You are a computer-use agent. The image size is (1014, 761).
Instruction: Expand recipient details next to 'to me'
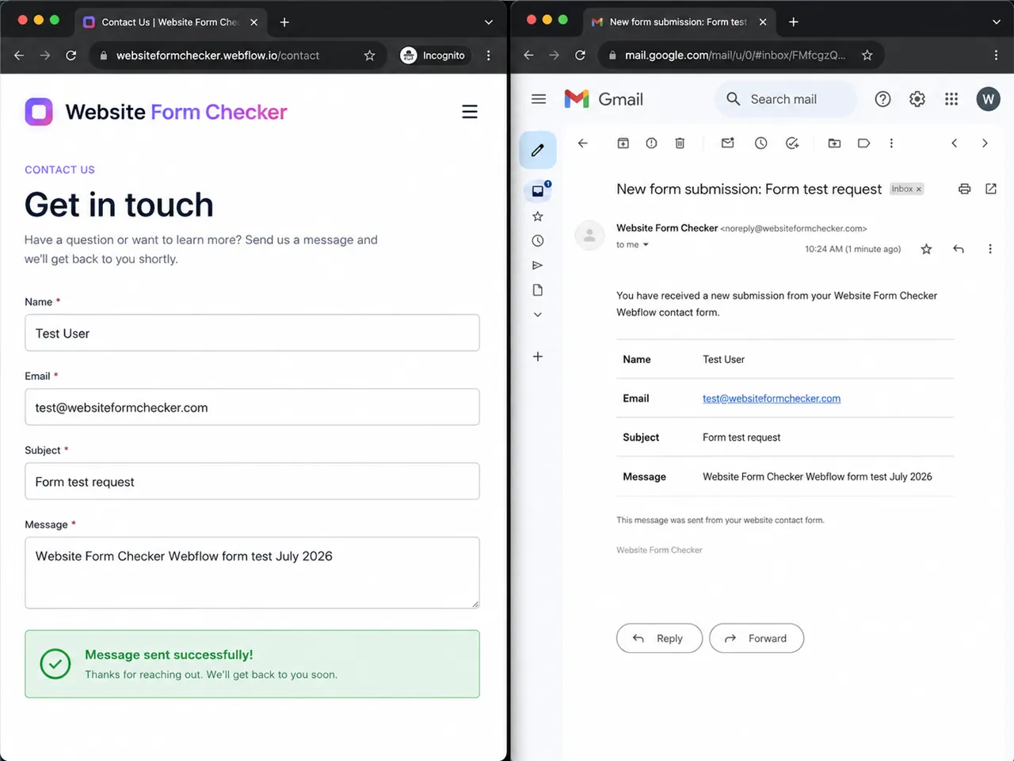[646, 245]
